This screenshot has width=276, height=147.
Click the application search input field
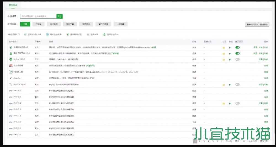point(38,17)
